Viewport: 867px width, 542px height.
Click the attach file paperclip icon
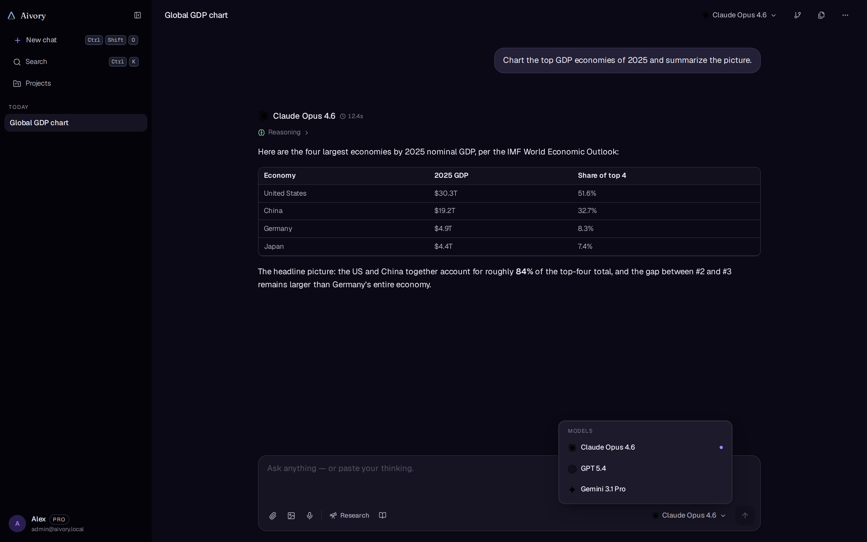273,515
